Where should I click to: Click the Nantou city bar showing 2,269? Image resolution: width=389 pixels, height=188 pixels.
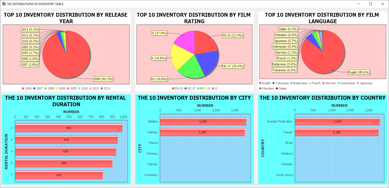pos(203,132)
